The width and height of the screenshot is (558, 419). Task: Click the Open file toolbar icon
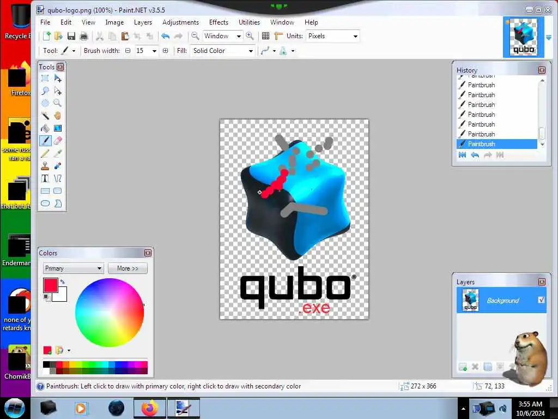(59, 36)
